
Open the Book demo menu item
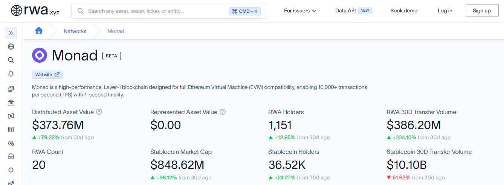(404, 11)
